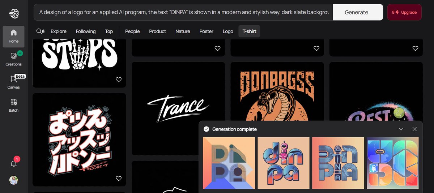The width and height of the screenshot is (434, 193).
Task: Open the STOPS skeleton hand image
Action: 79,63
